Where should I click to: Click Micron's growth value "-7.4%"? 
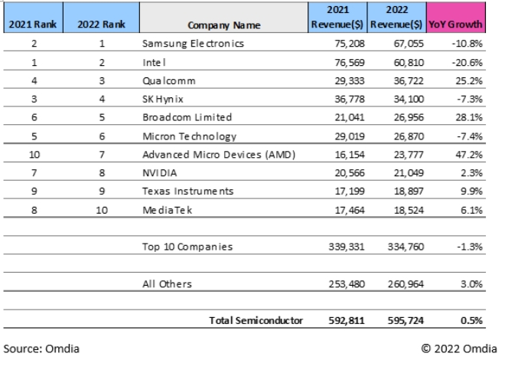point(470,136)
